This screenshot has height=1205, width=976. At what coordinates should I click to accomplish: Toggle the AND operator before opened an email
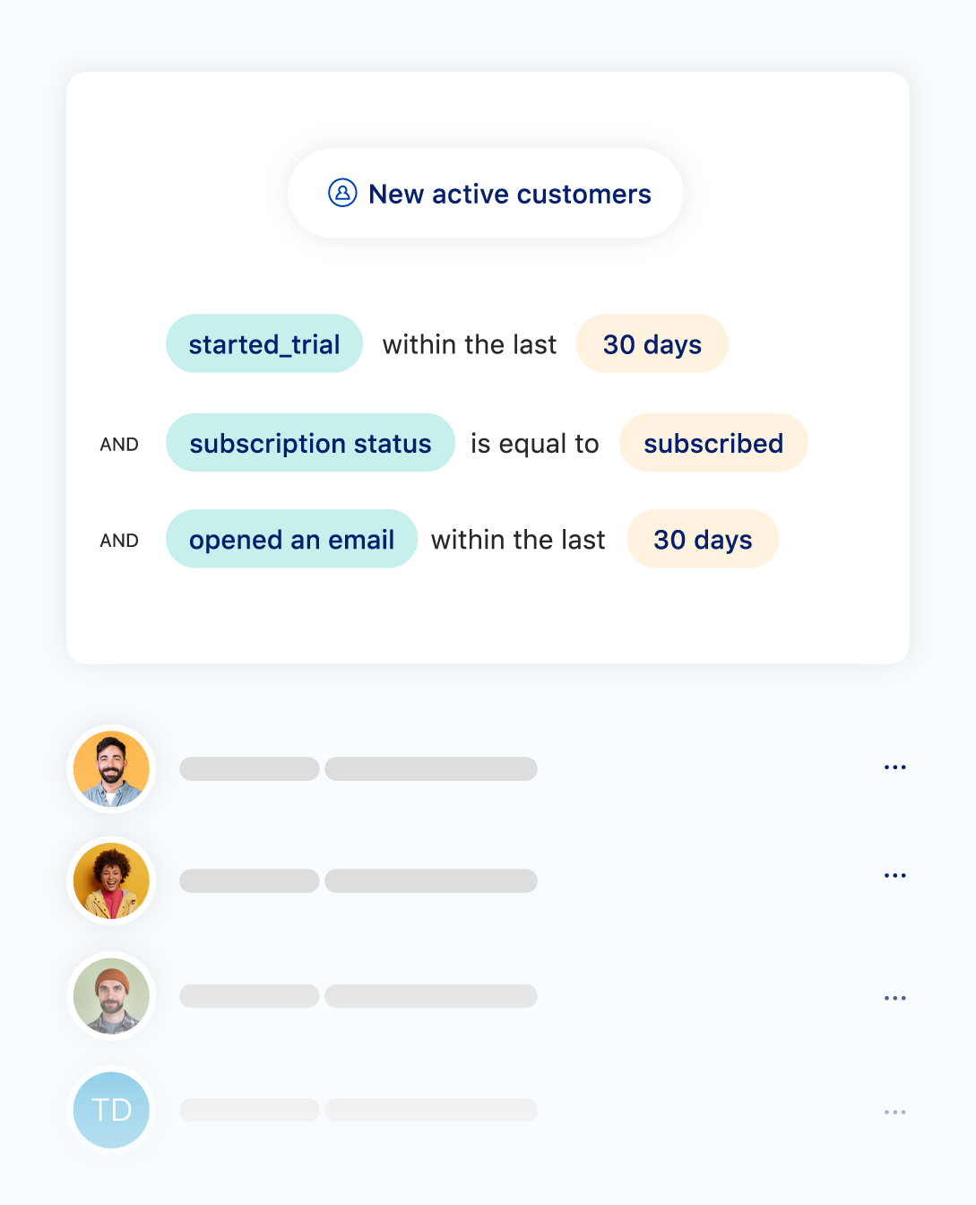(x=119, y=541)
